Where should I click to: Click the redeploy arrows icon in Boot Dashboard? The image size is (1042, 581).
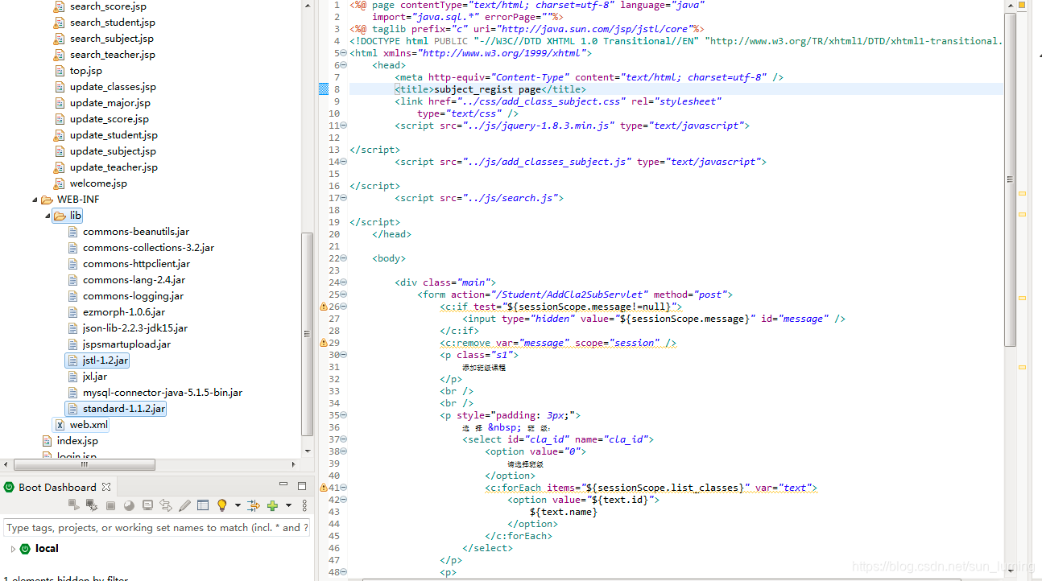pos(166,505)
